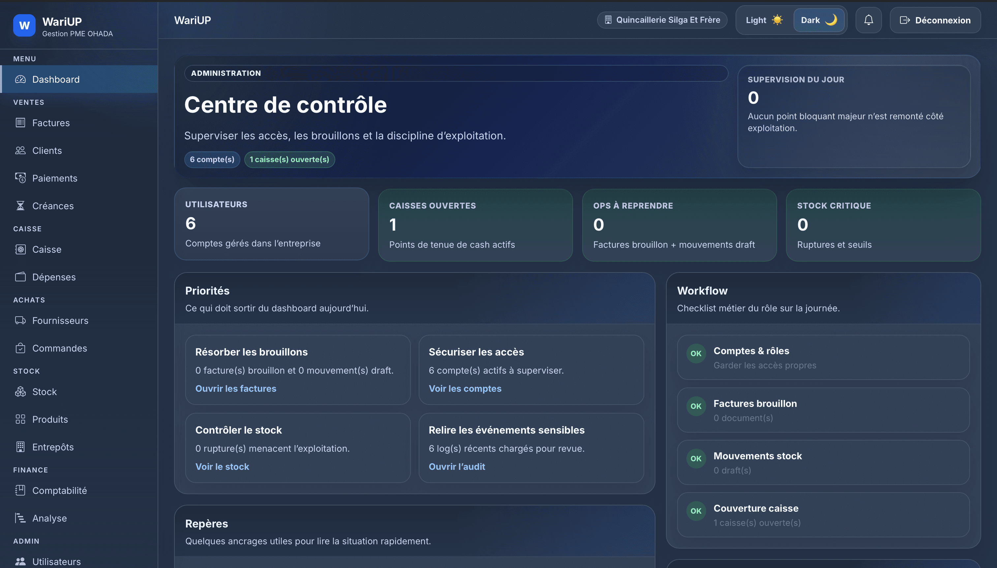Viewport: 997px width, 568px height.
Task: Click the Mouvements stock workflow title
Action: (x=758, y=456)
